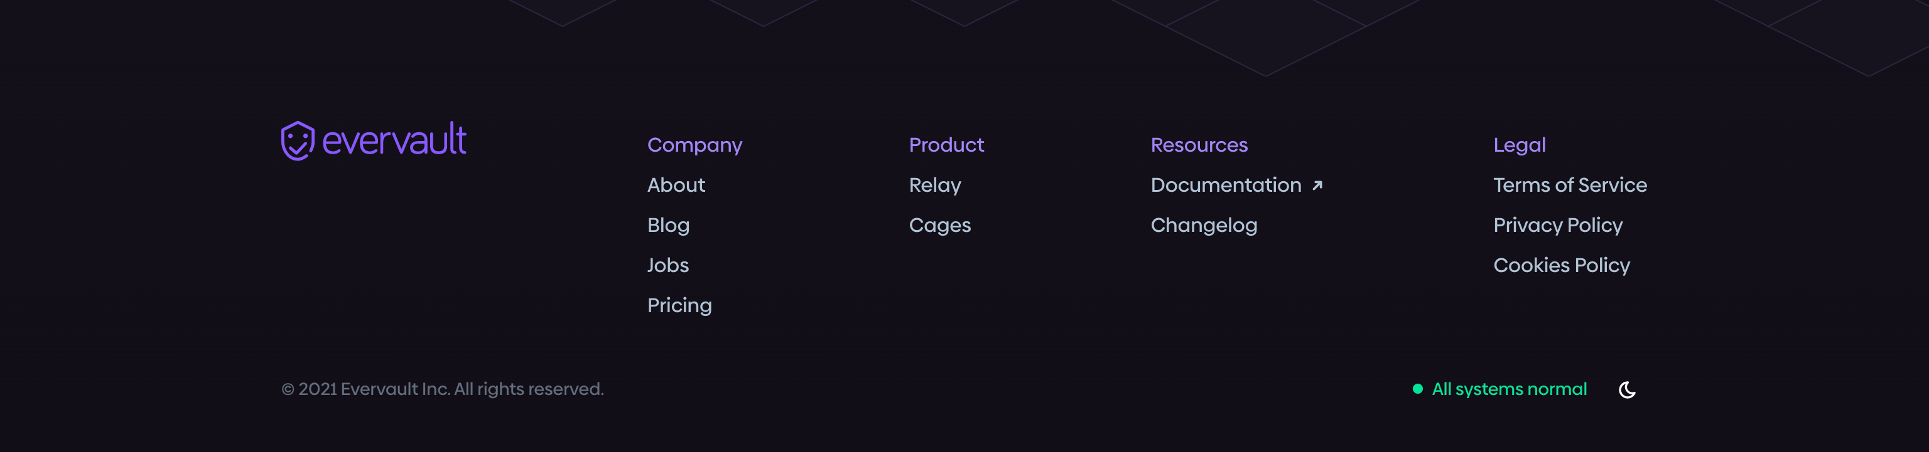Check the All systems normal status
This screenshot has width=1929, height=452.
[x=1509, y=389]
